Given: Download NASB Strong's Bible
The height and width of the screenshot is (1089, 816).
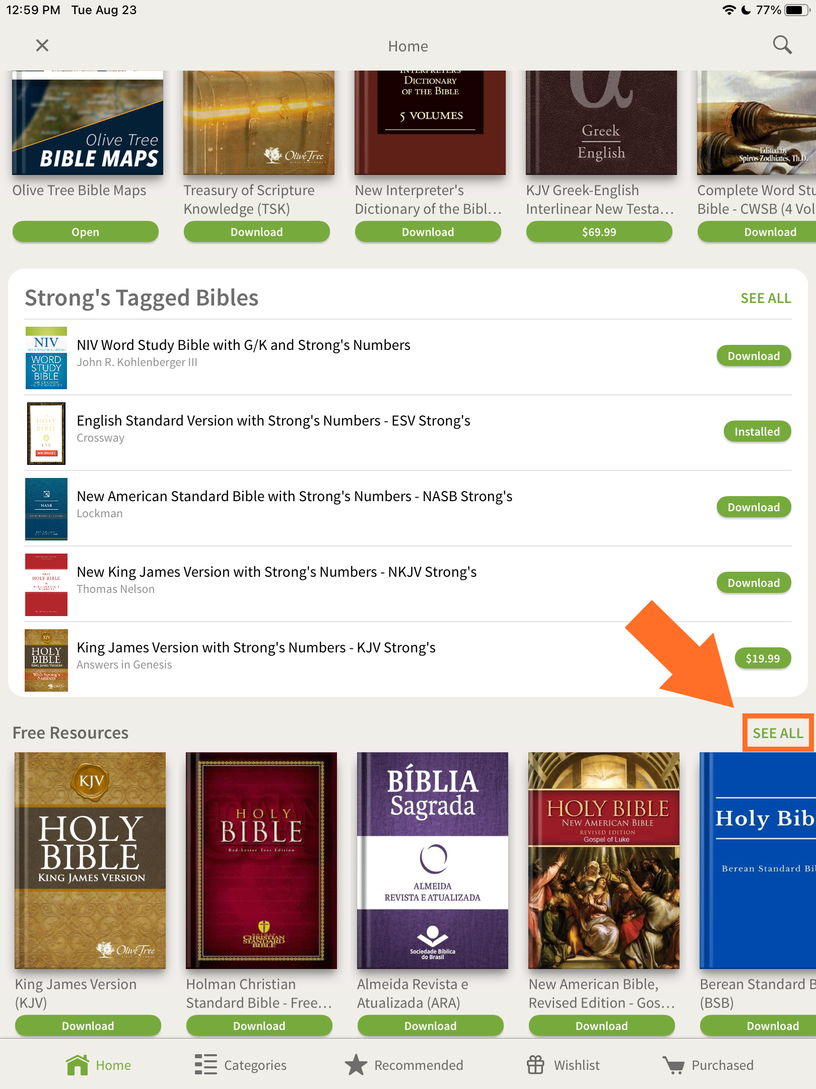Looking at the screenshot, I should pos(754,507).
